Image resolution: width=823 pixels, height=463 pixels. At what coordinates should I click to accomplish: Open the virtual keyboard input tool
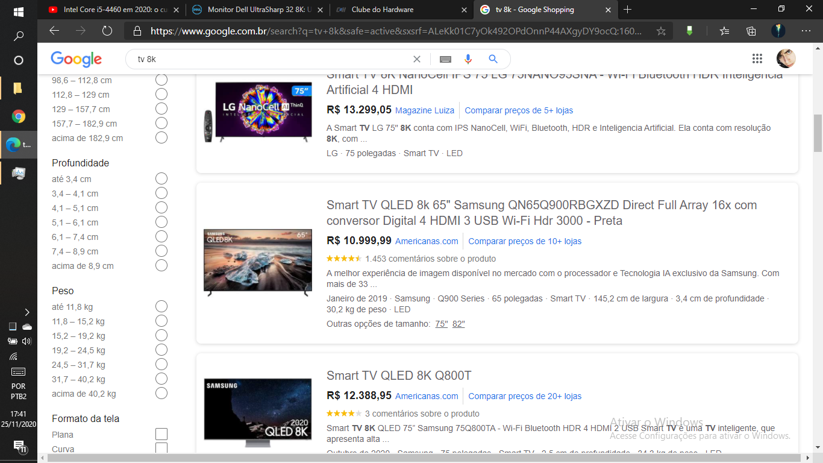coord(445,59)
